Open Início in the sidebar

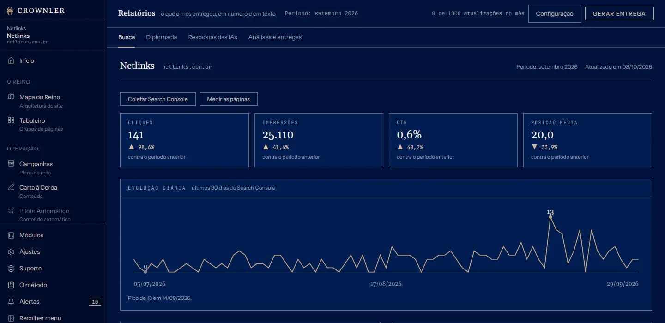[53, 60]
